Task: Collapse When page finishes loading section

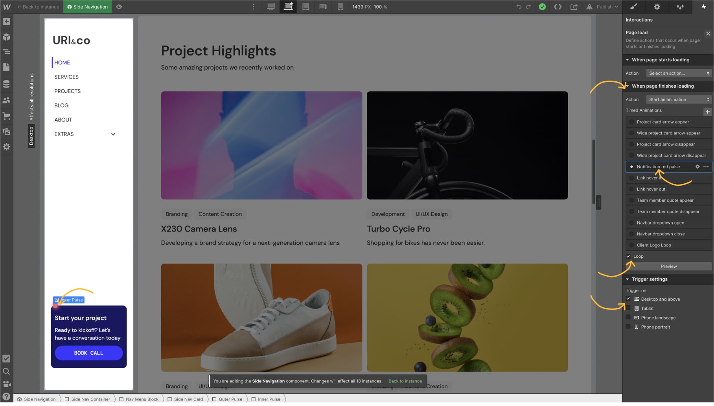Action: [x=627, y=86]
